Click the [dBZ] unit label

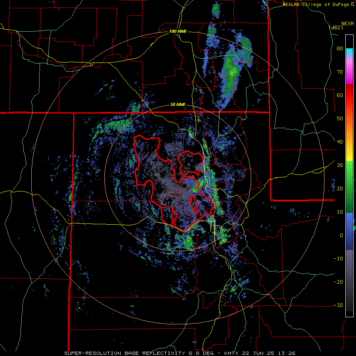tap(336, 27)
